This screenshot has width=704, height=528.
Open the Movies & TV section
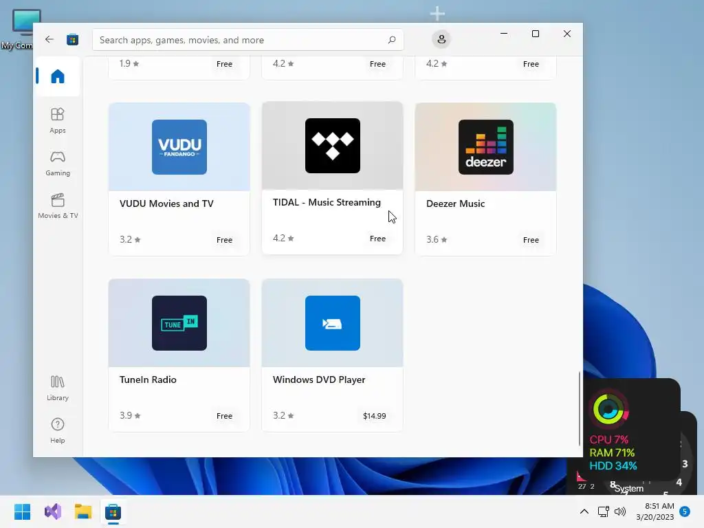58,206
